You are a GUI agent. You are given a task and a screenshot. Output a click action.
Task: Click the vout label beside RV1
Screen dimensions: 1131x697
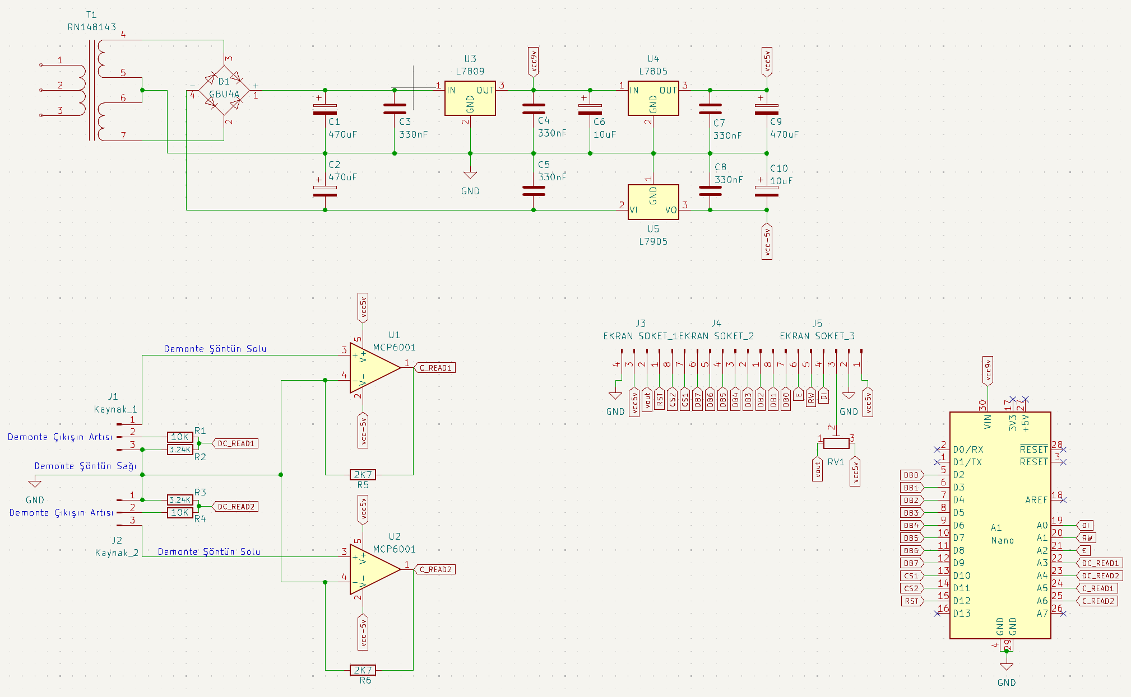click(x=817, y=469)
